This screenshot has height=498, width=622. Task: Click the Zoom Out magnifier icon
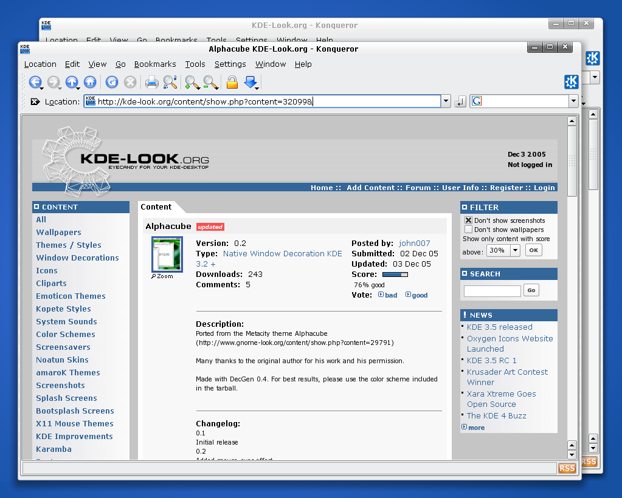210,82
